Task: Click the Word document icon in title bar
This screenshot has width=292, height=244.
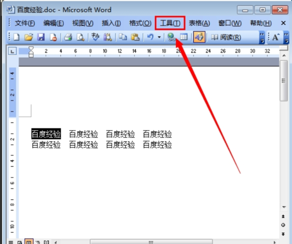Action: pos(11,10)
